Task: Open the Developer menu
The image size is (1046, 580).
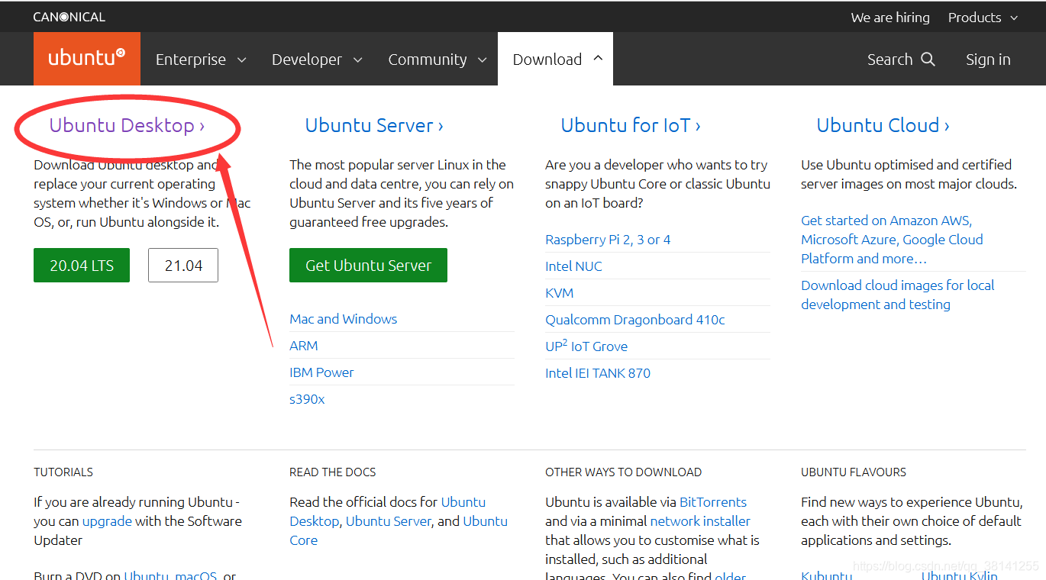Action: tap(317, 60)
